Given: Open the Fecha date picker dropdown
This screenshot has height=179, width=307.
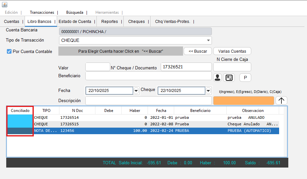Looking at the screenshot, I should (136, 91).
